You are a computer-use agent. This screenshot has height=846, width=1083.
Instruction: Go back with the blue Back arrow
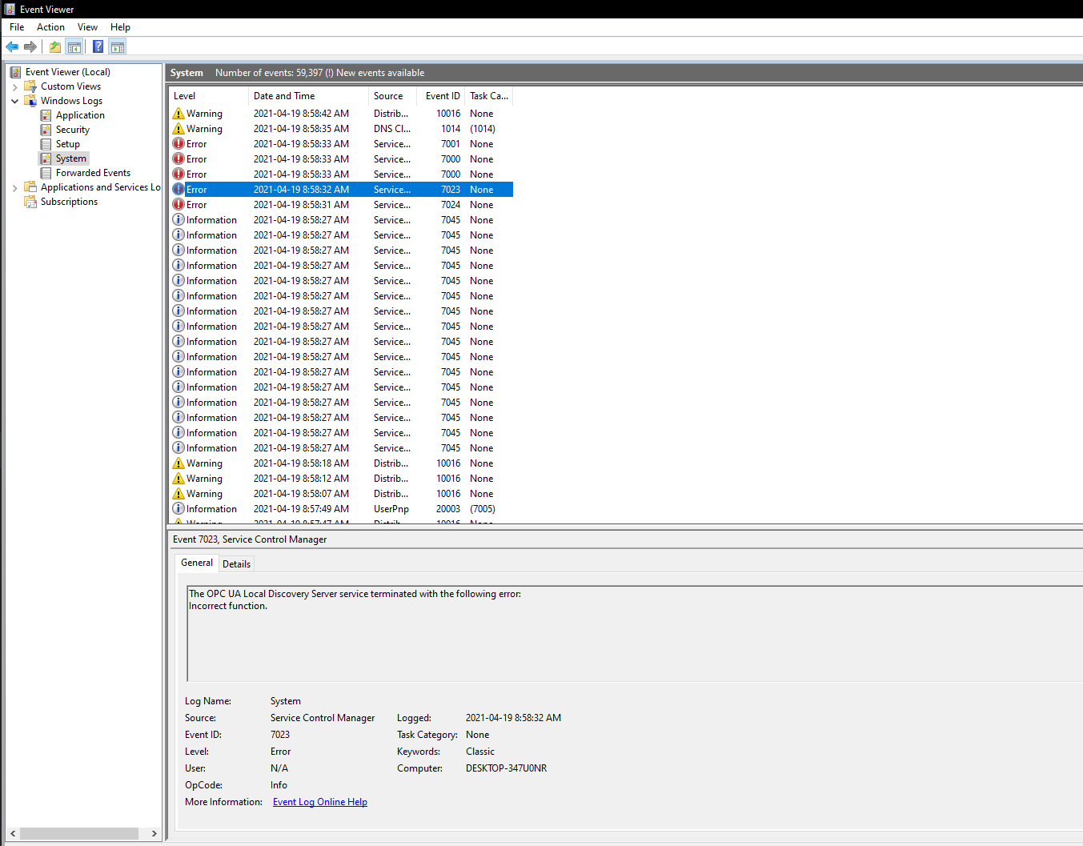[x=12, y=46]
